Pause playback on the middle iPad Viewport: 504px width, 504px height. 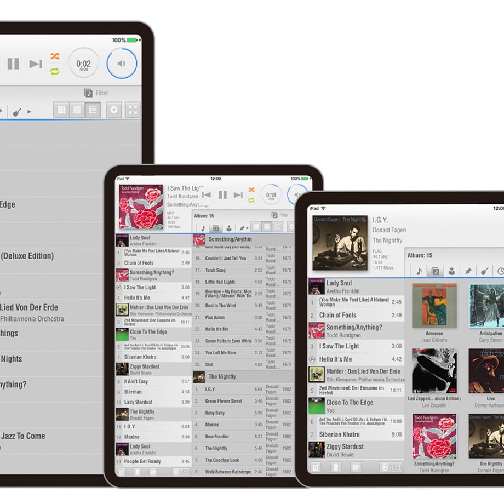pyautogui.click(x=223, y=195)
